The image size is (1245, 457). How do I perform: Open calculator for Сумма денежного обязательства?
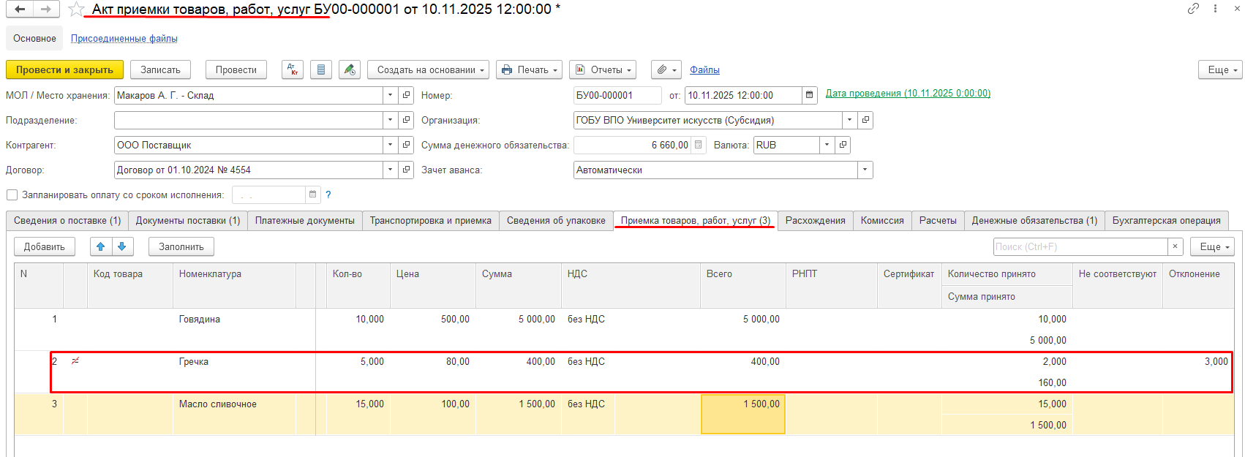(699, 145)
